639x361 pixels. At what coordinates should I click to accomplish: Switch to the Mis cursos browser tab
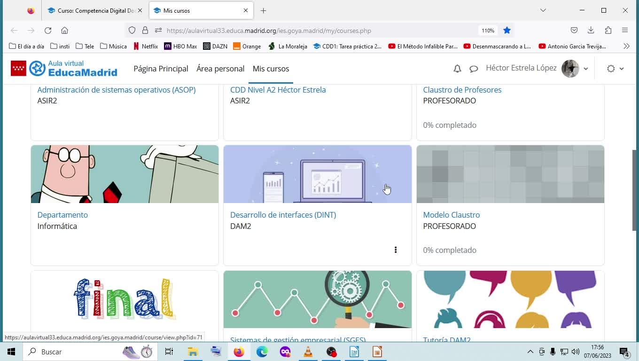tap(201, 10)
